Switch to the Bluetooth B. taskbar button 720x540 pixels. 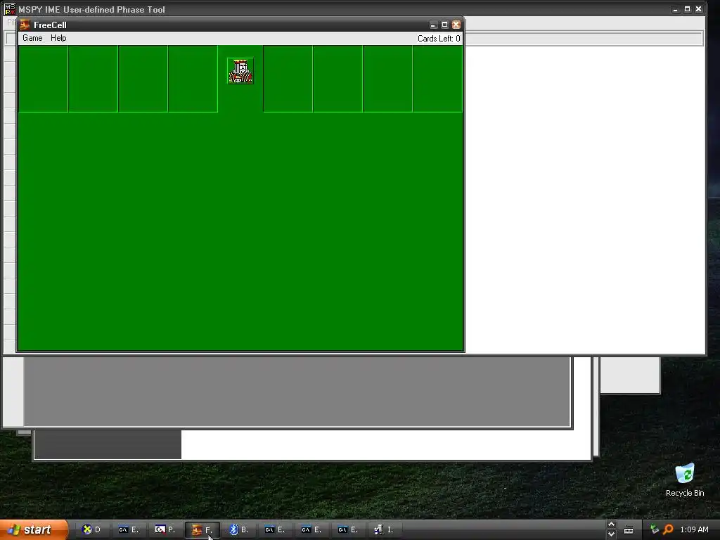239,530
